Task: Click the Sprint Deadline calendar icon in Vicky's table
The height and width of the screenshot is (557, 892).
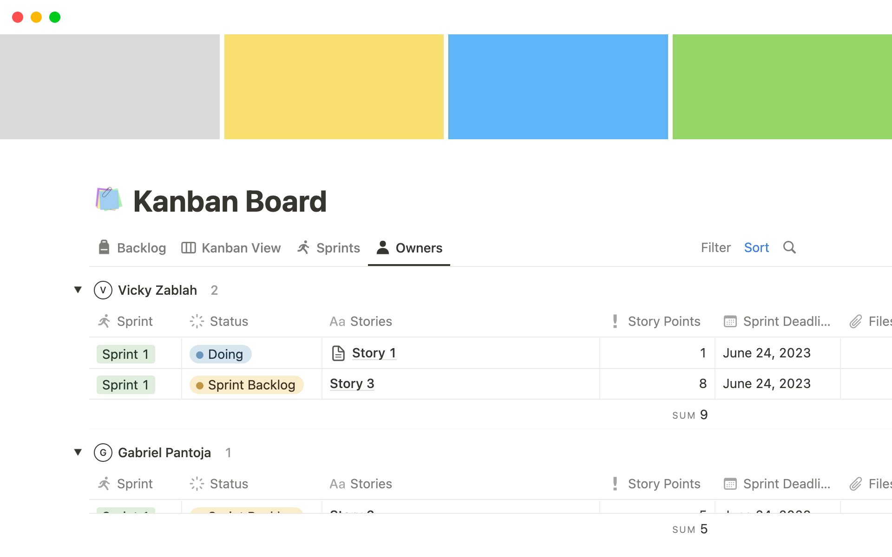Action: (x=730, y=321)
